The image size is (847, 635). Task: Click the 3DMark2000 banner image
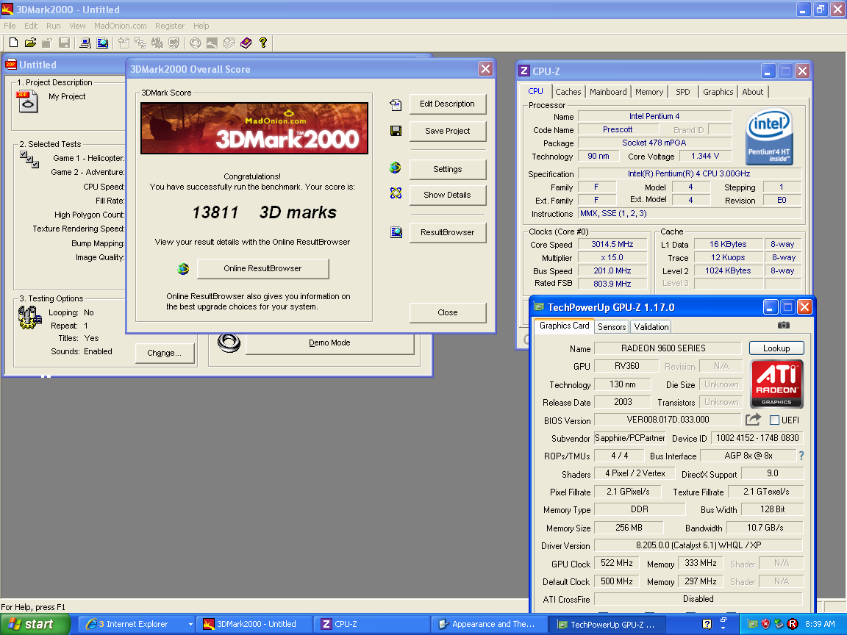pos(254,128)
